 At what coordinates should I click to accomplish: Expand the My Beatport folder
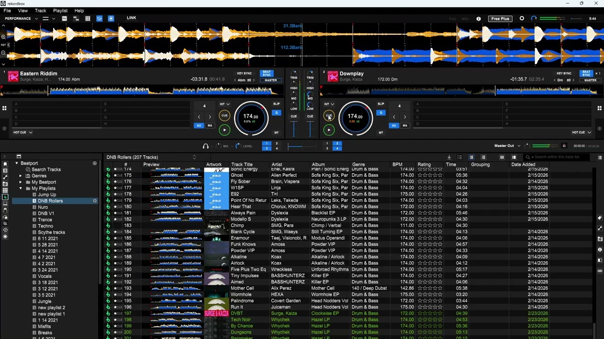point(20,182)
